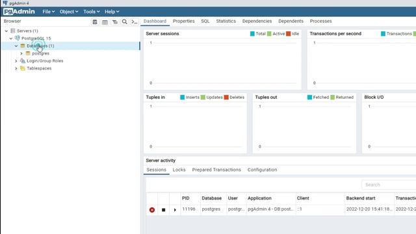Expand details arrow for session 11196
Screen dimensions: 416x234
[175, 210]
